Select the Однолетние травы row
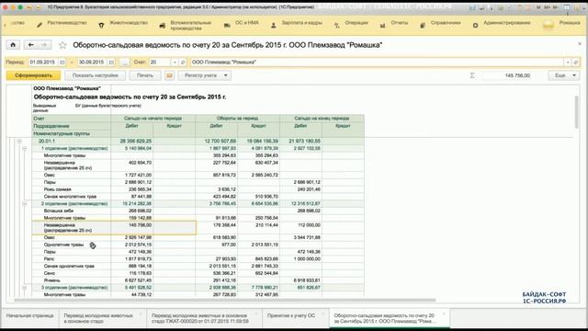 [198, 245]
